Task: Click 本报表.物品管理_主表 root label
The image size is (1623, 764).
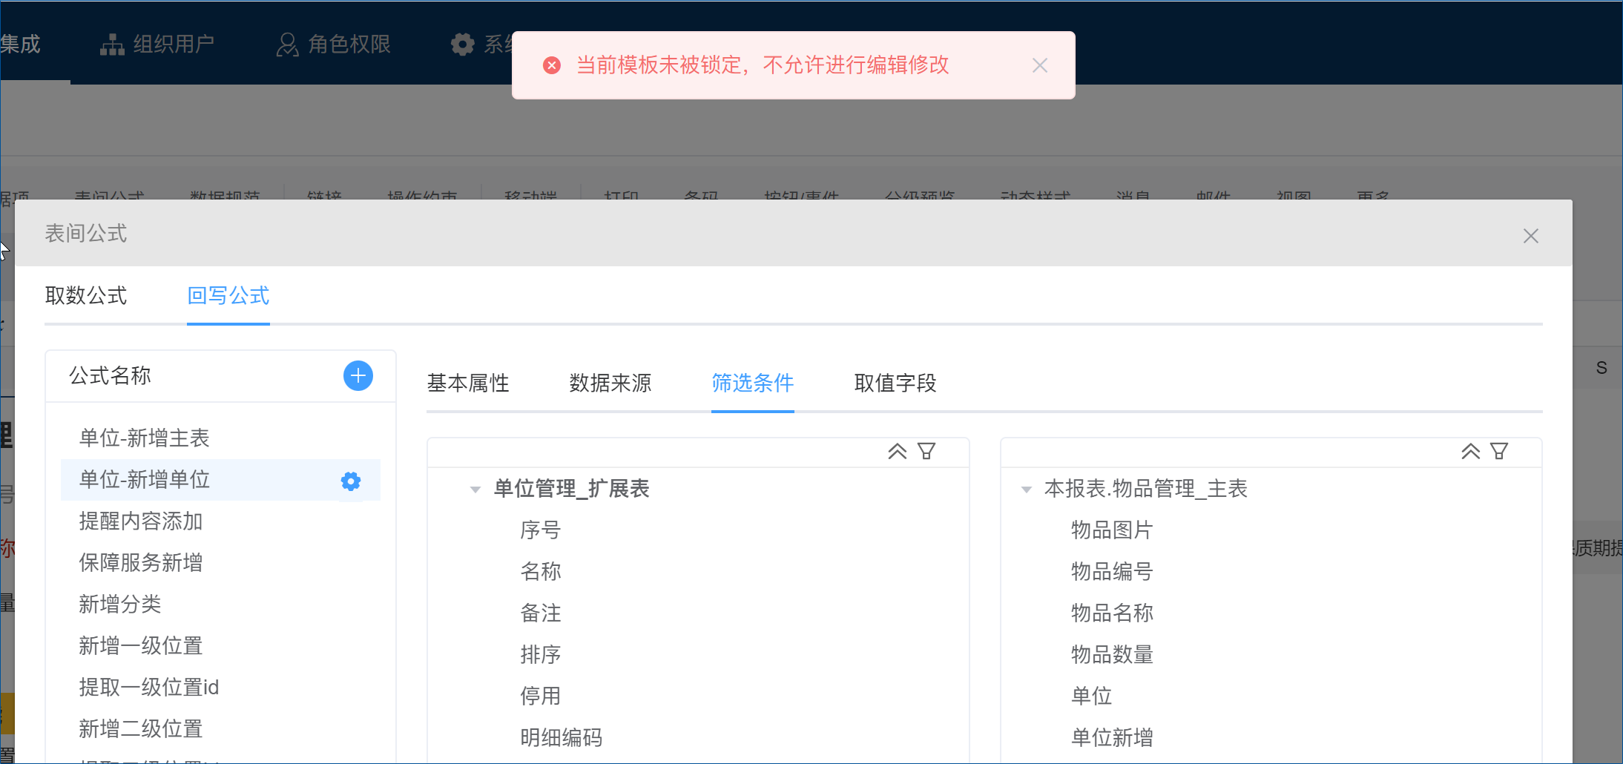Action: (1146, 489)
